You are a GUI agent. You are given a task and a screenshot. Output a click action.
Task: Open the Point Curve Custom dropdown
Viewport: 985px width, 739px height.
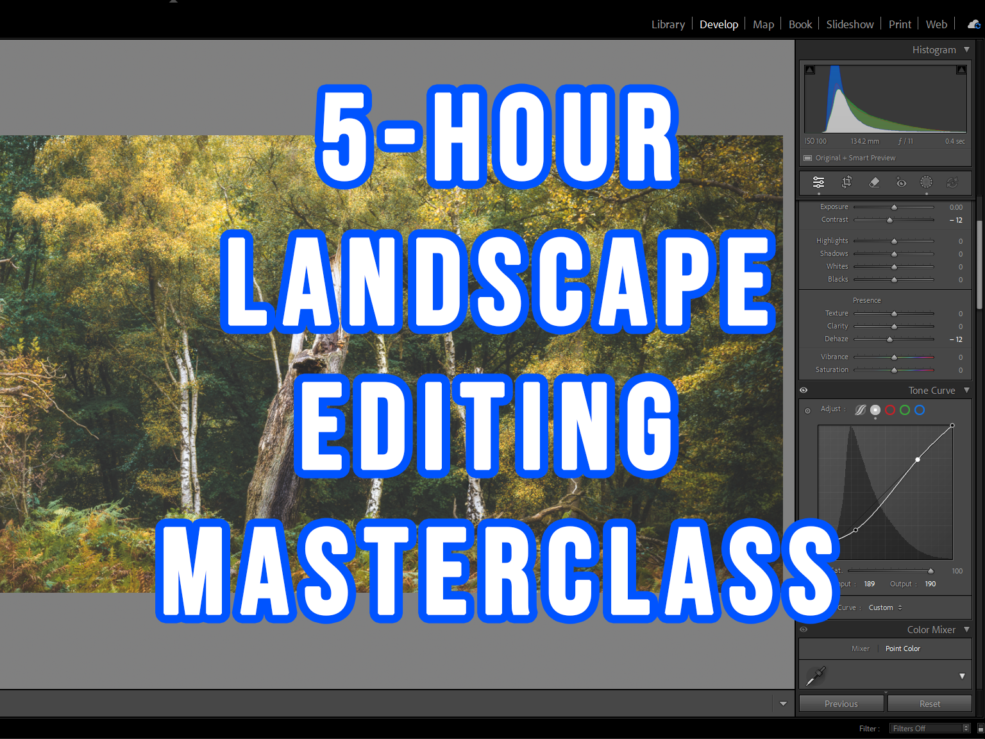[884, 607]
